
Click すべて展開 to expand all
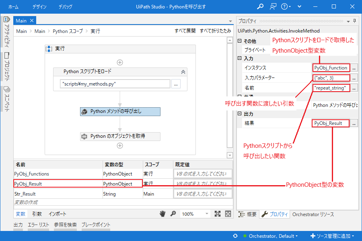(185, 31)
